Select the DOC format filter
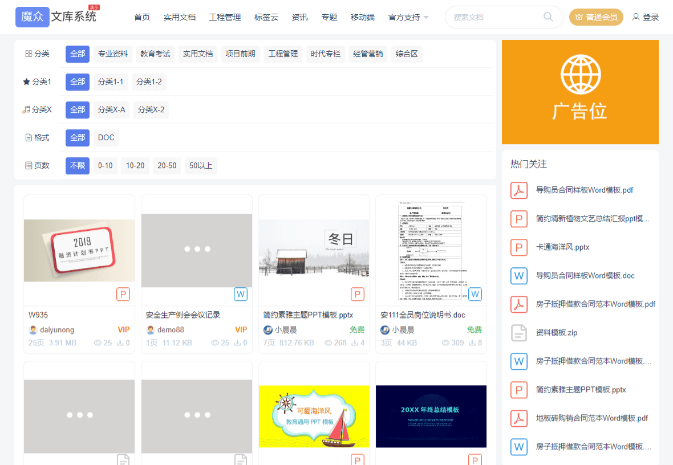673x465 pixels. click(106, 137)
